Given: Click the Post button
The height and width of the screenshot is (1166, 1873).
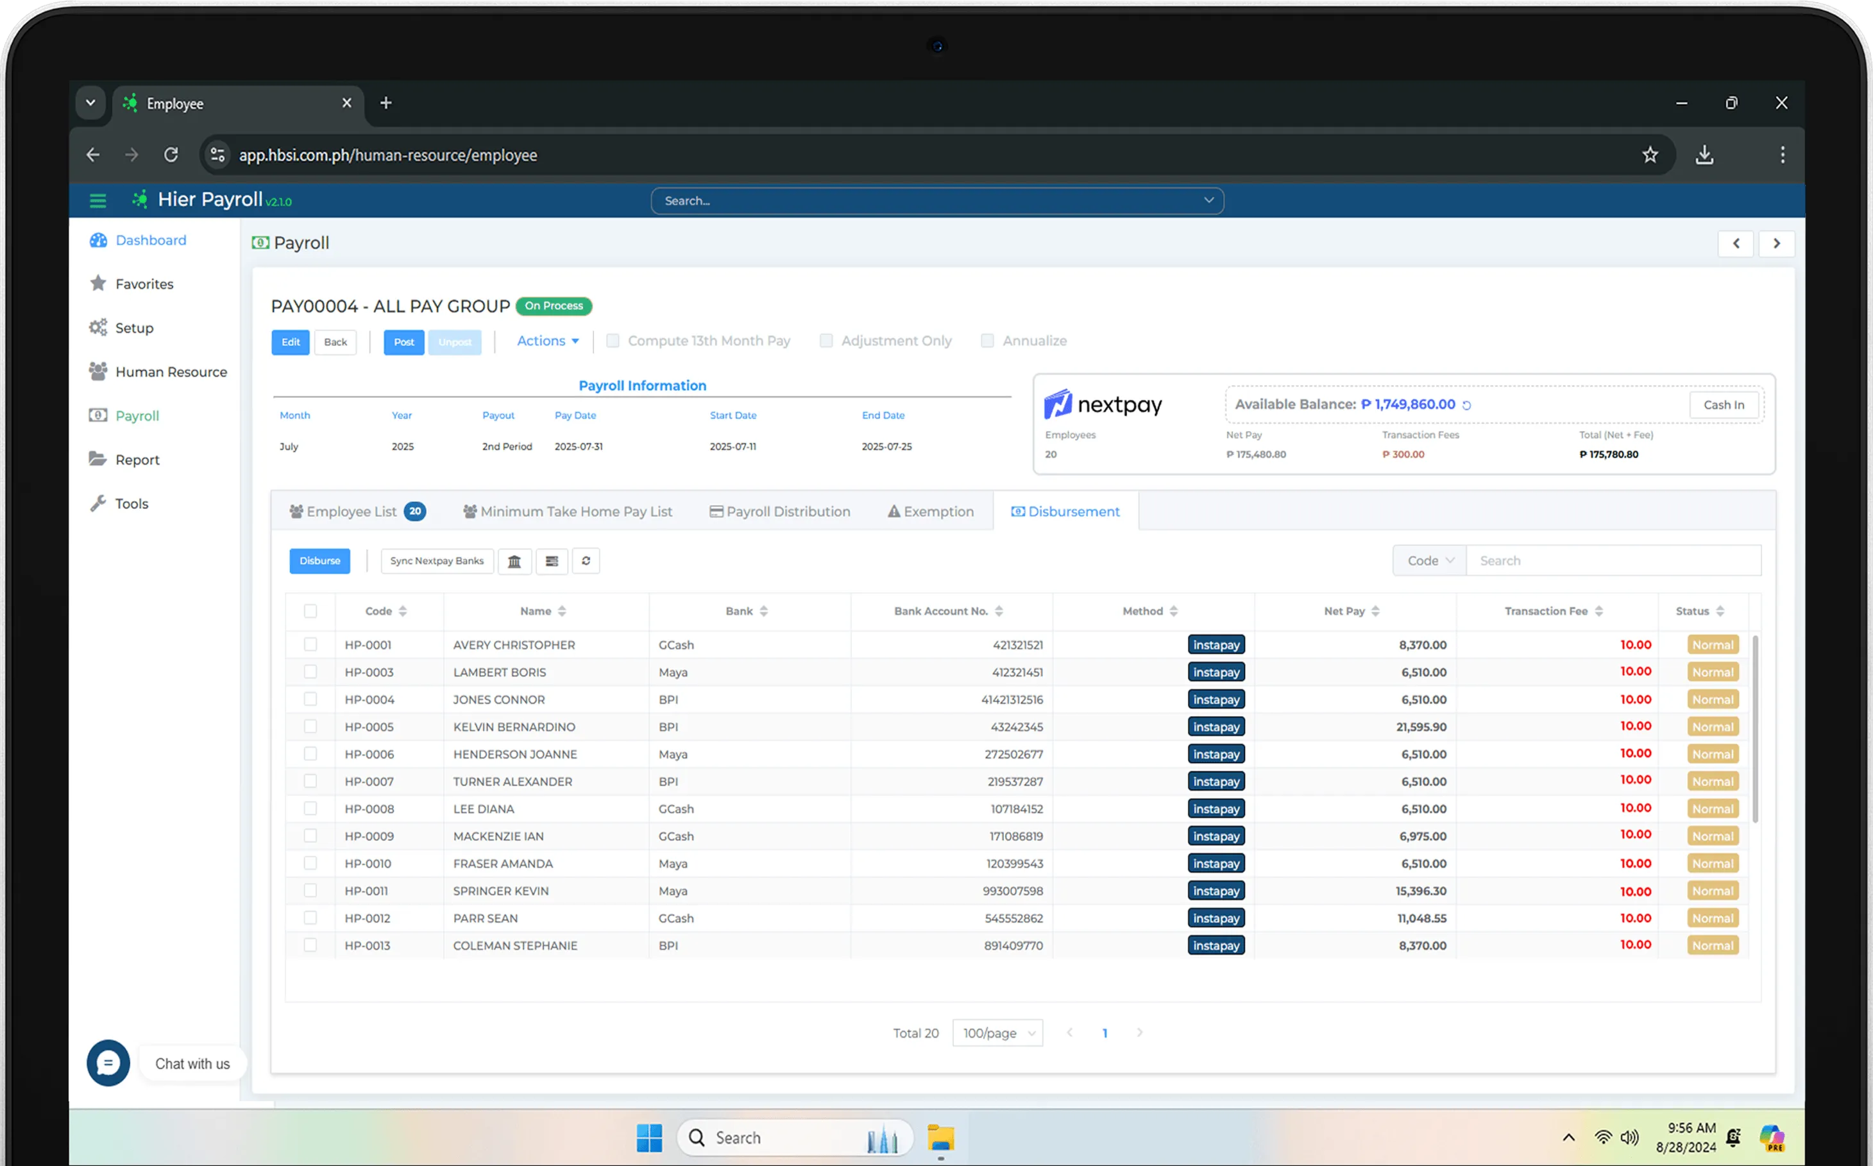Looking at the screenshot, I should click(404, 343).
